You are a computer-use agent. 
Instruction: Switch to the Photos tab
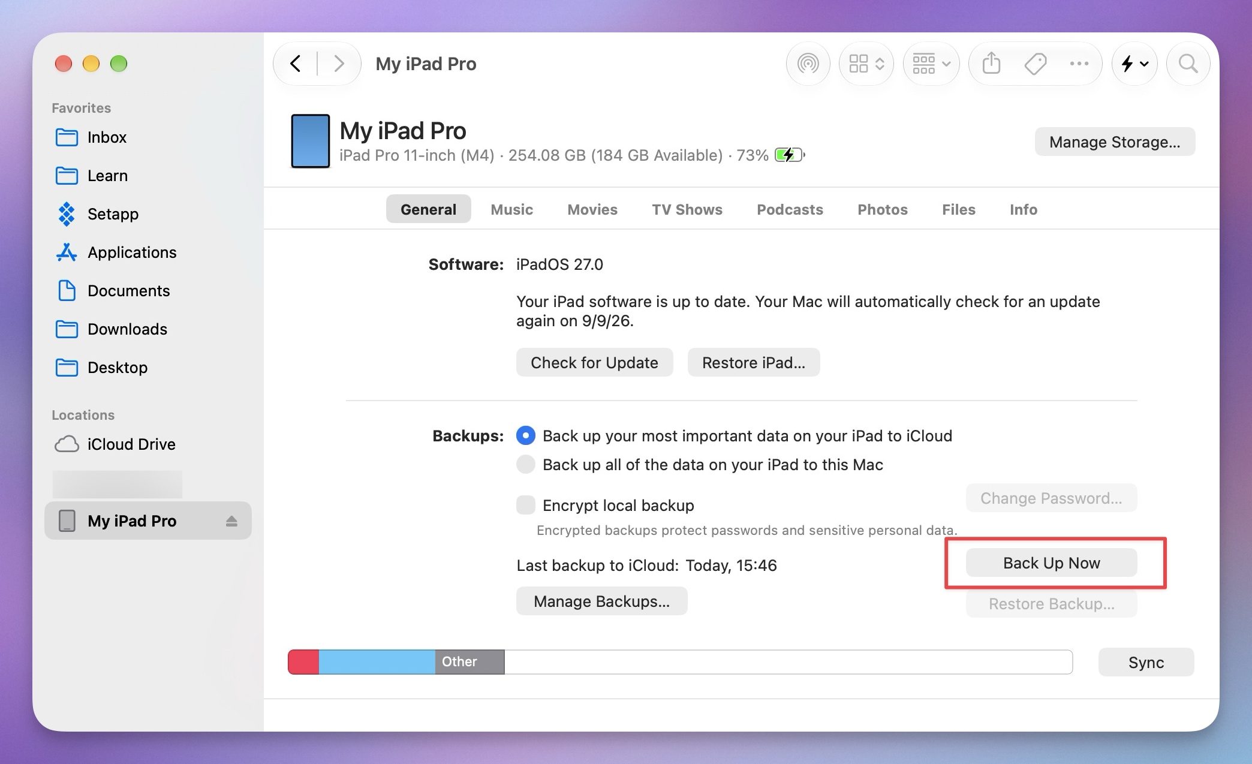tap(883, 209)
